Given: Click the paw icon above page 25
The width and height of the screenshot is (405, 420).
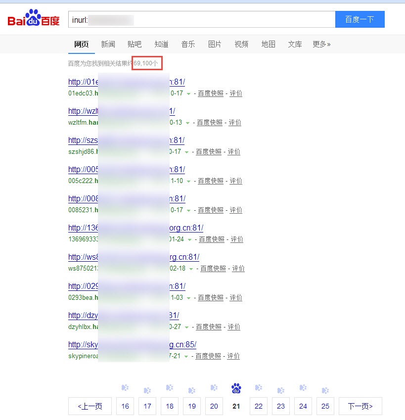Looking at the screenshot, I should (x=325, y=390).
